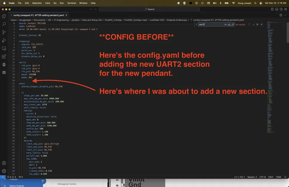Viewport: 289px width, 187px height.
Task: Change file encoding via UTF-8
Action: click(x=262, y=177)
